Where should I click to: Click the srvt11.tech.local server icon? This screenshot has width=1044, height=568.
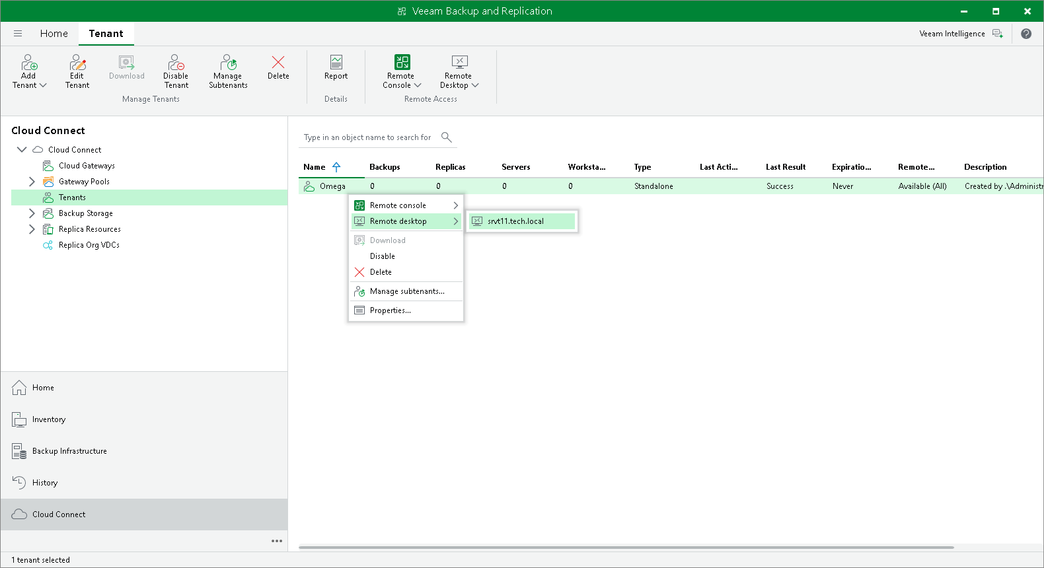click(x=477, y=221)
